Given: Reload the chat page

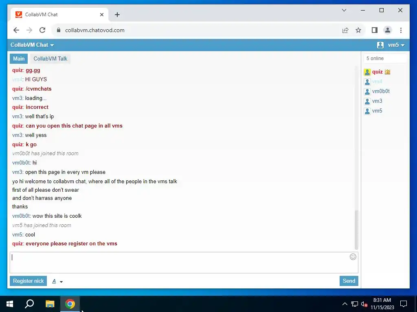Looking at the screenshot, I should pyautogui.click(x=42, y=30).
